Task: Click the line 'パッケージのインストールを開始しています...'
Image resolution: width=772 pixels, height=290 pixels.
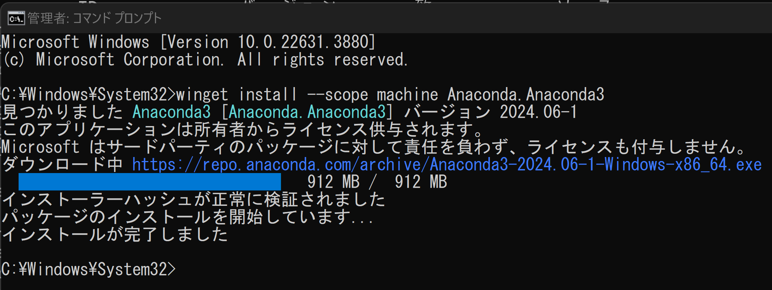Action: point(188,217)
